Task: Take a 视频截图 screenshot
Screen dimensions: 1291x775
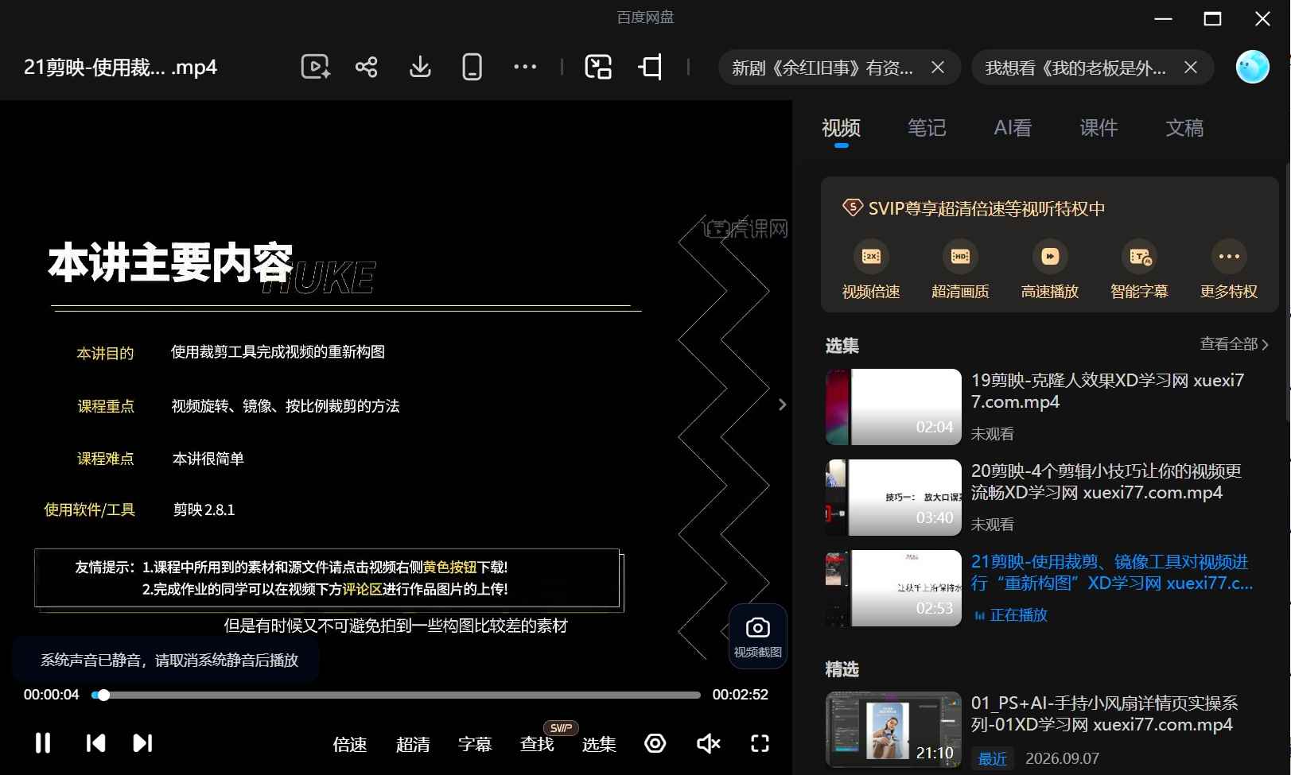Action: tap(757, 636)
